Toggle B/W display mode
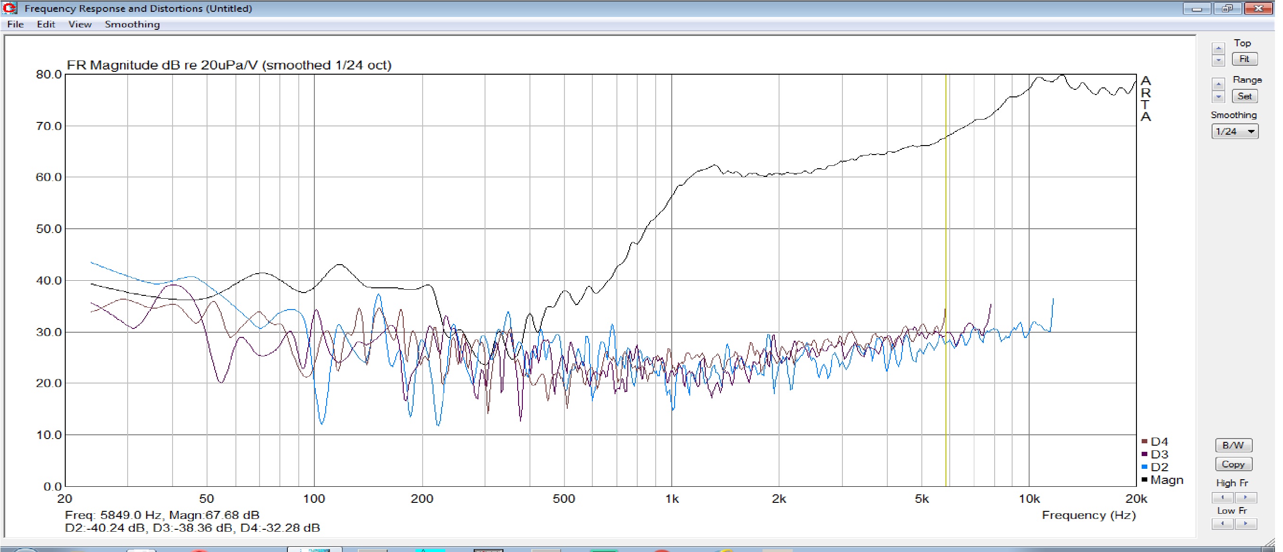This screenshot has width=1283, height=552. [1233, 445]
